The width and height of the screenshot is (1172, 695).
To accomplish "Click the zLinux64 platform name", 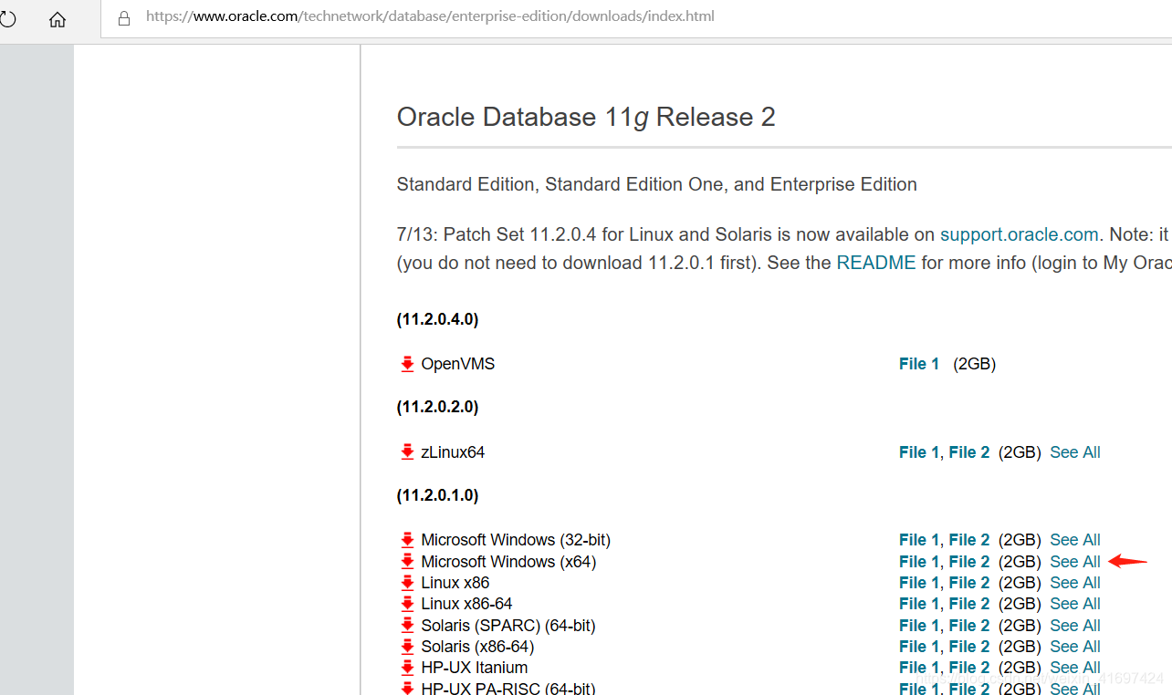I will (x=453, y=452).
